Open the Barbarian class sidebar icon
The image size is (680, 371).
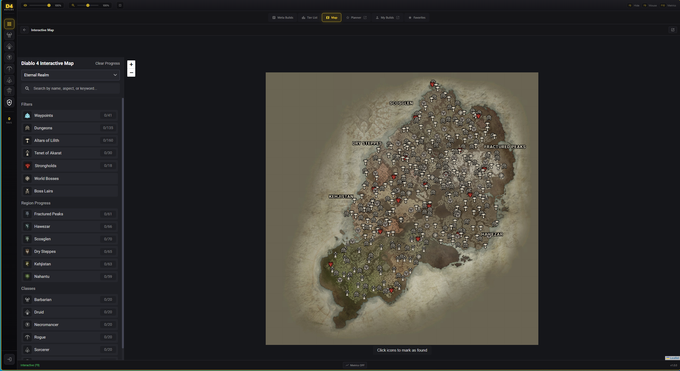9,35
